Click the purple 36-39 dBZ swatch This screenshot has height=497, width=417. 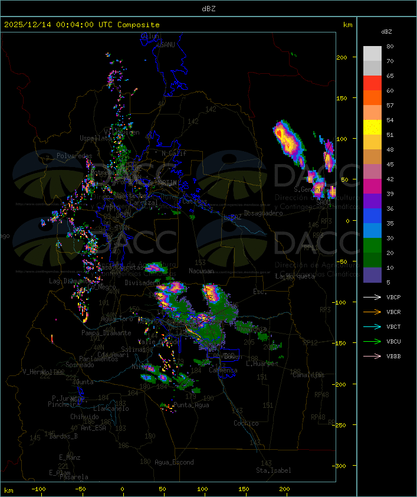[372, 201]
